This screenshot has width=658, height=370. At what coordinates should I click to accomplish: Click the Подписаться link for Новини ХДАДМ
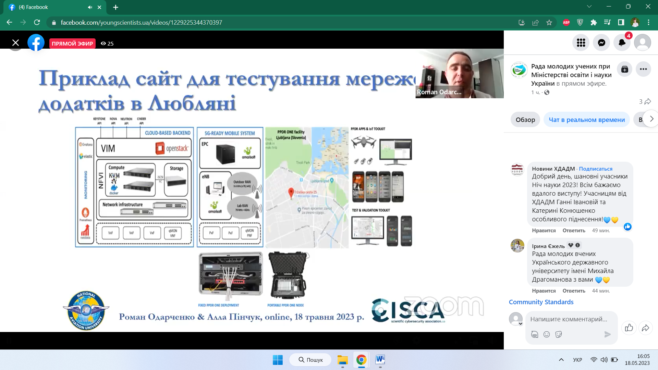coord(595,169)
